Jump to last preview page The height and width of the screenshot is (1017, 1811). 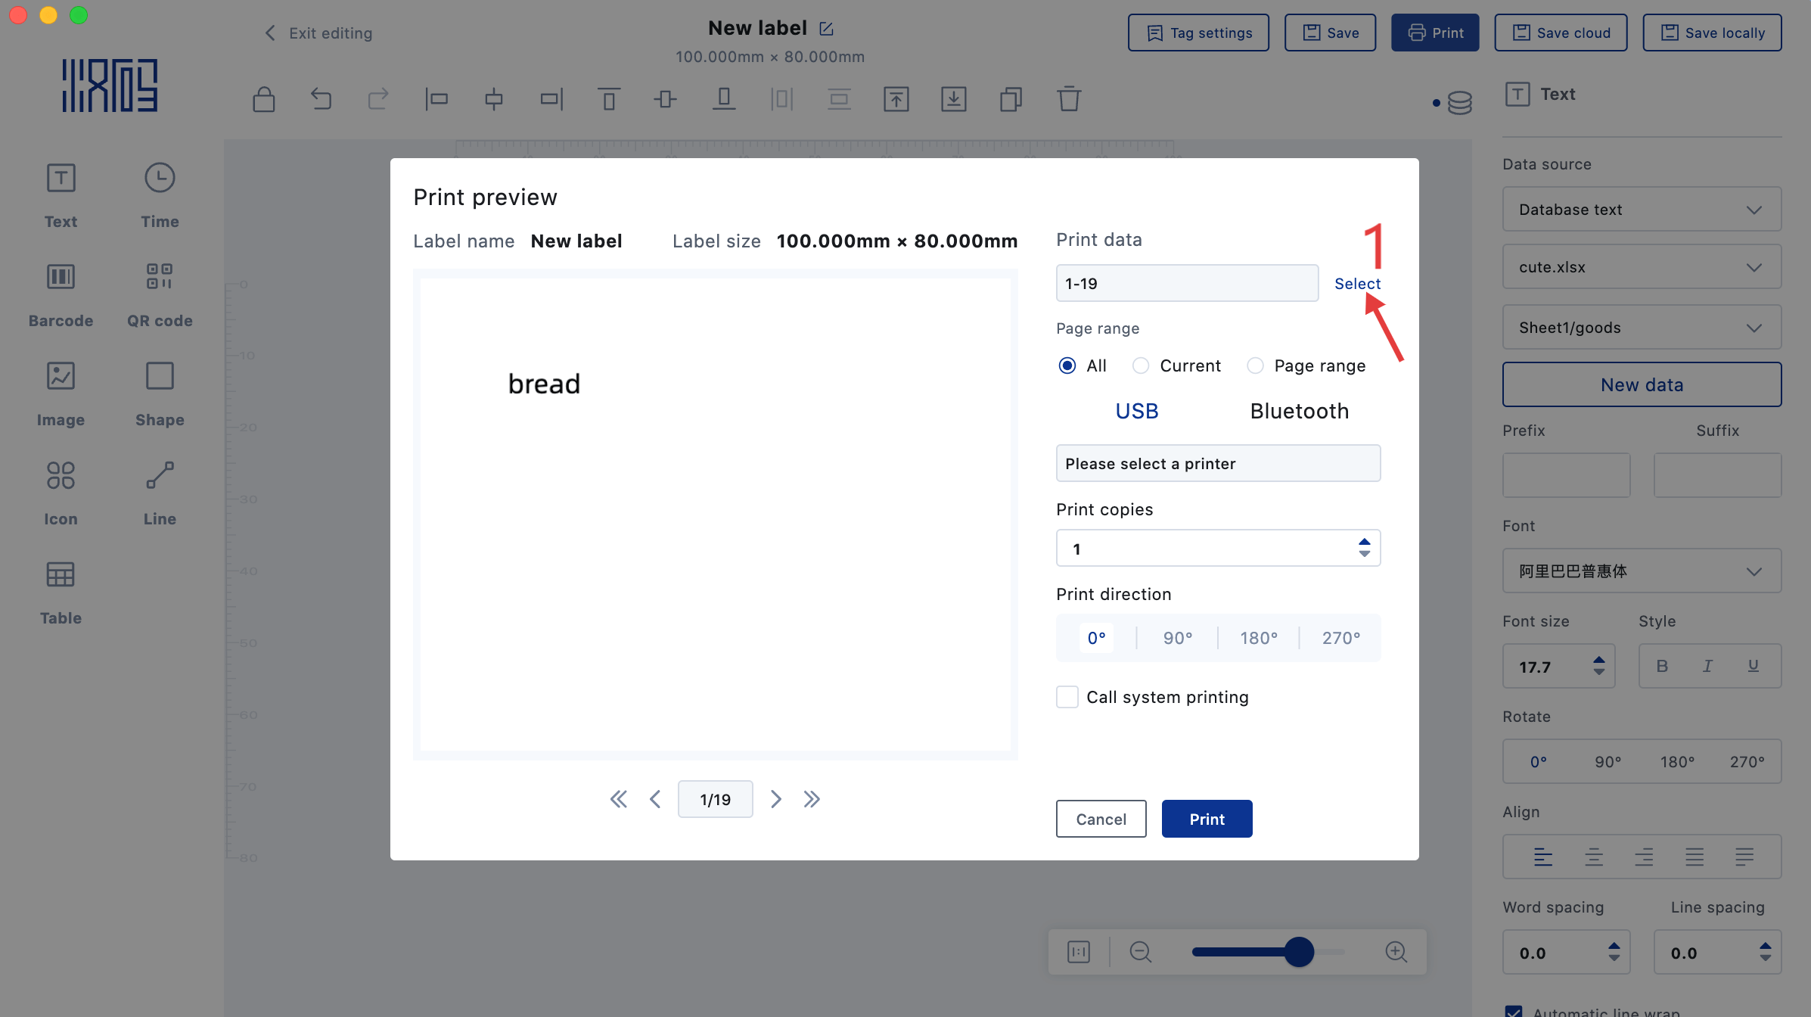point(812,799)
